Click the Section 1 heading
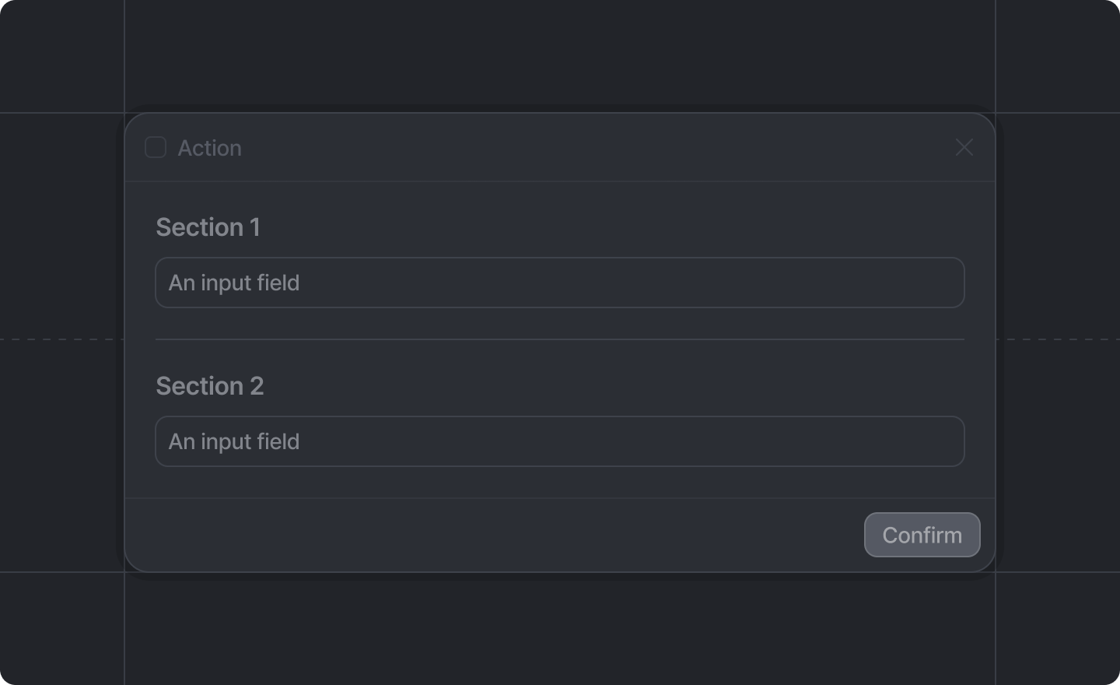The height and width of the screenshot is (685, 1120). pos(208,227)
